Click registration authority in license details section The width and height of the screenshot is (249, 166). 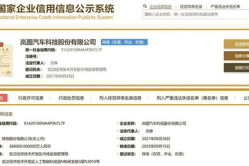[39, 154]
